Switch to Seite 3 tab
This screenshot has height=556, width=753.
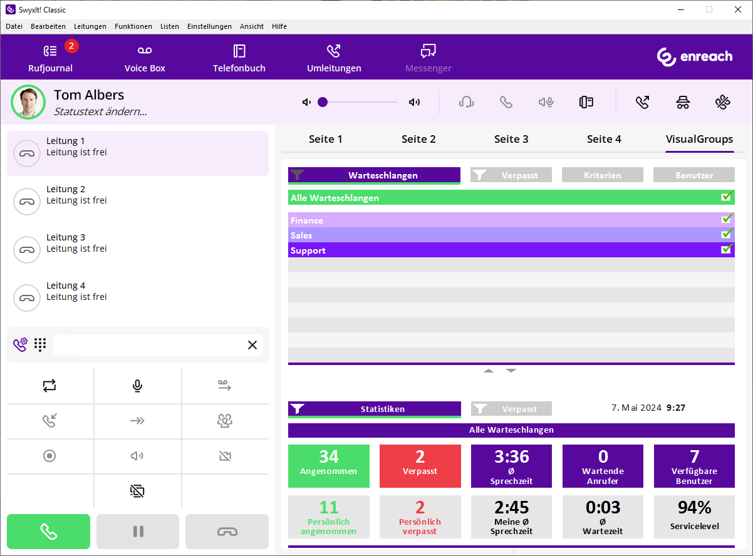511,139
